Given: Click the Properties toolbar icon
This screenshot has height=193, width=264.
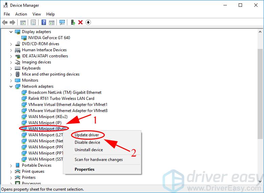Looking at the screenshot, I should (33, 23).
